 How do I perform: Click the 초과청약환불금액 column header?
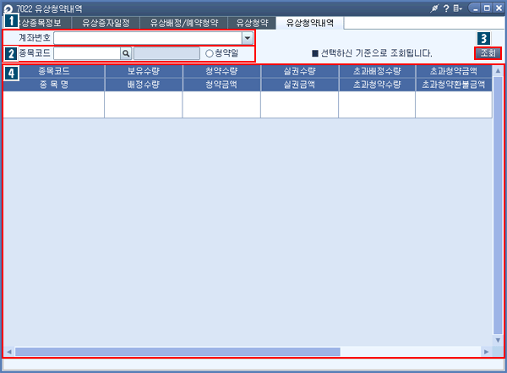coord(454,85)
